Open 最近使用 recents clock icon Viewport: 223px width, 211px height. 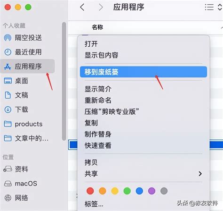[8, 52]
